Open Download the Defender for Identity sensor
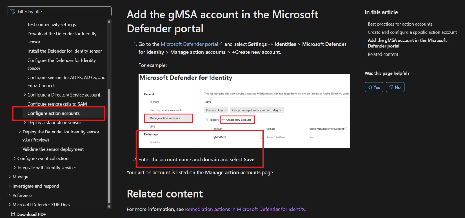This screenshot has width=465, height=218. coord(62,38)
